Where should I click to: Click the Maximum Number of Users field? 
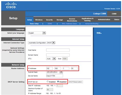[50, 90]
